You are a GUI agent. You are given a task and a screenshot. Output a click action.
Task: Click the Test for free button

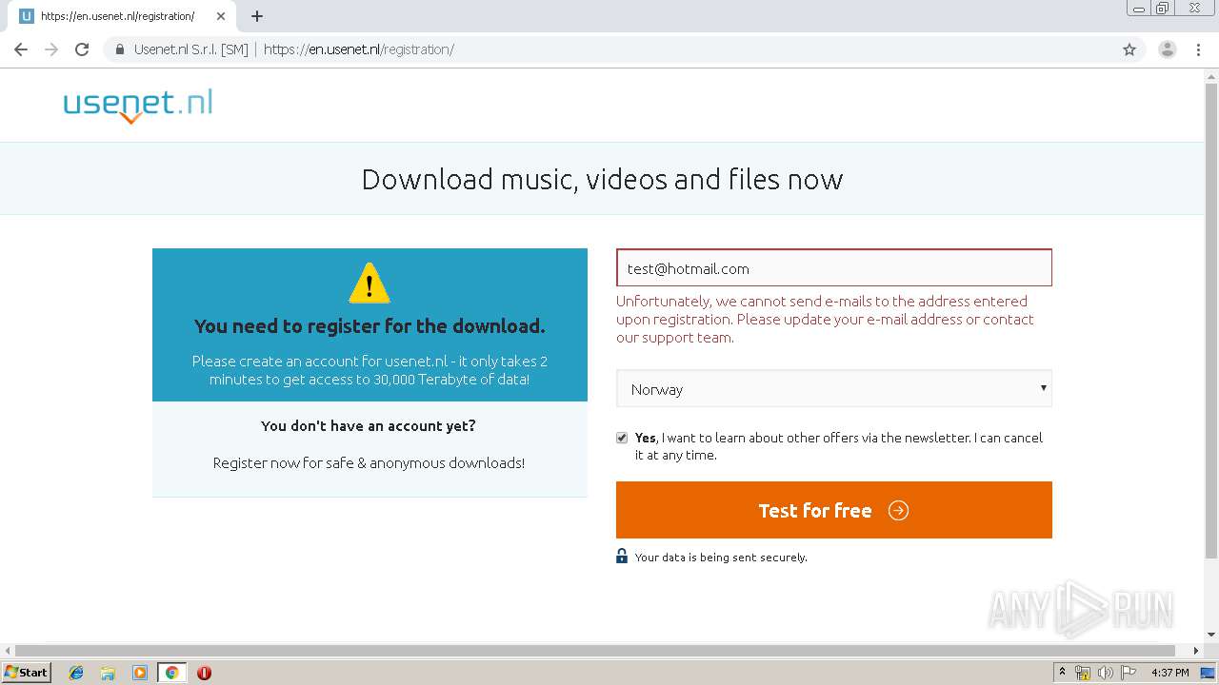pos(834,510)
